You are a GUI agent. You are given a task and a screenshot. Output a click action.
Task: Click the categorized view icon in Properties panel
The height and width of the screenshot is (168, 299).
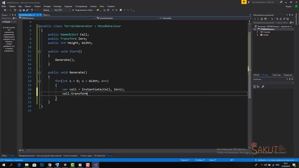coord(255,87)
